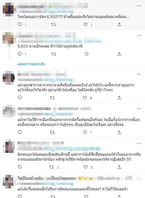Like the tweet with 8 likes
Screen dimensions: 145x198
(x=85, y=97)
